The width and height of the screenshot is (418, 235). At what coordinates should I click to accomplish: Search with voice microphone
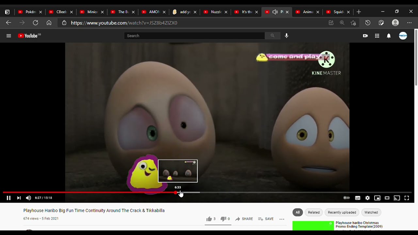(x=286, y=36)
